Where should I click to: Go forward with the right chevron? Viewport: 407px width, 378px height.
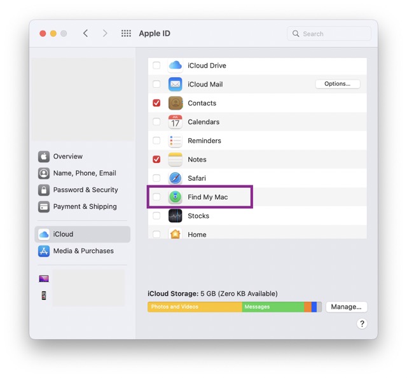105,34
